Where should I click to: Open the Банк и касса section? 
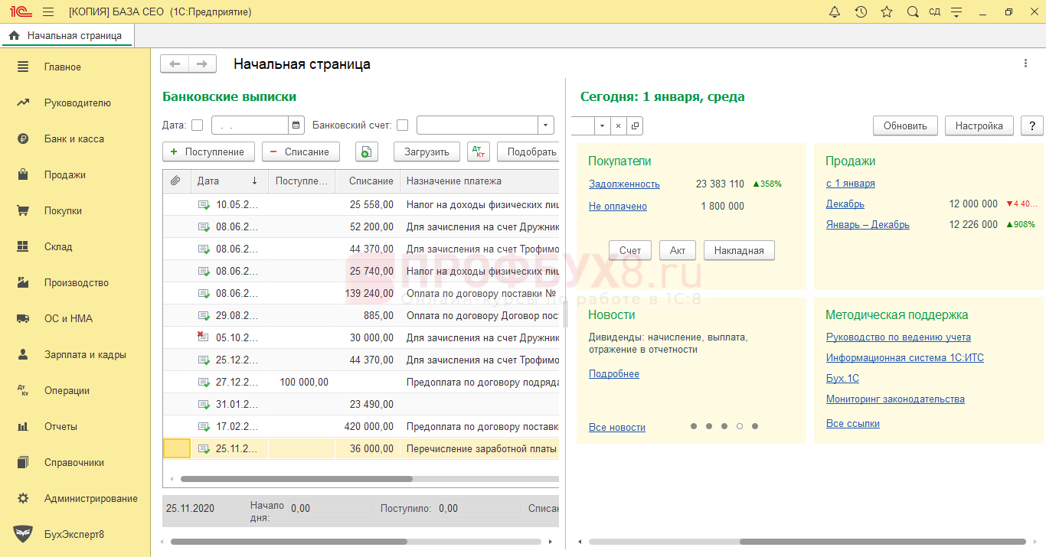point(74,139)
